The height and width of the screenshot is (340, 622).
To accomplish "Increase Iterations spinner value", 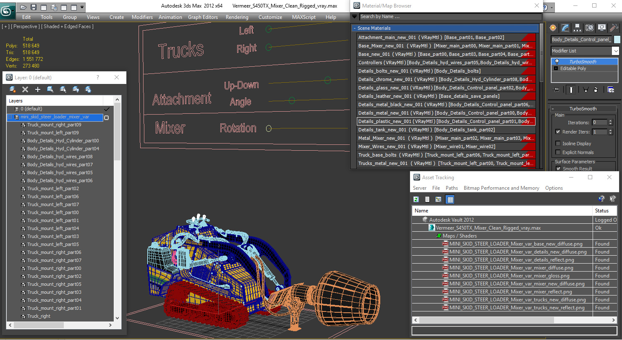I will (x=611, y=121).
